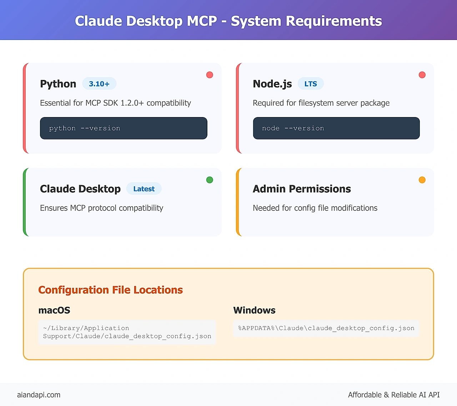This screenshot has width=457, height=406.
Task: Click 'Ensures MCP protocol compatibility' text
Action: point(101,208)
